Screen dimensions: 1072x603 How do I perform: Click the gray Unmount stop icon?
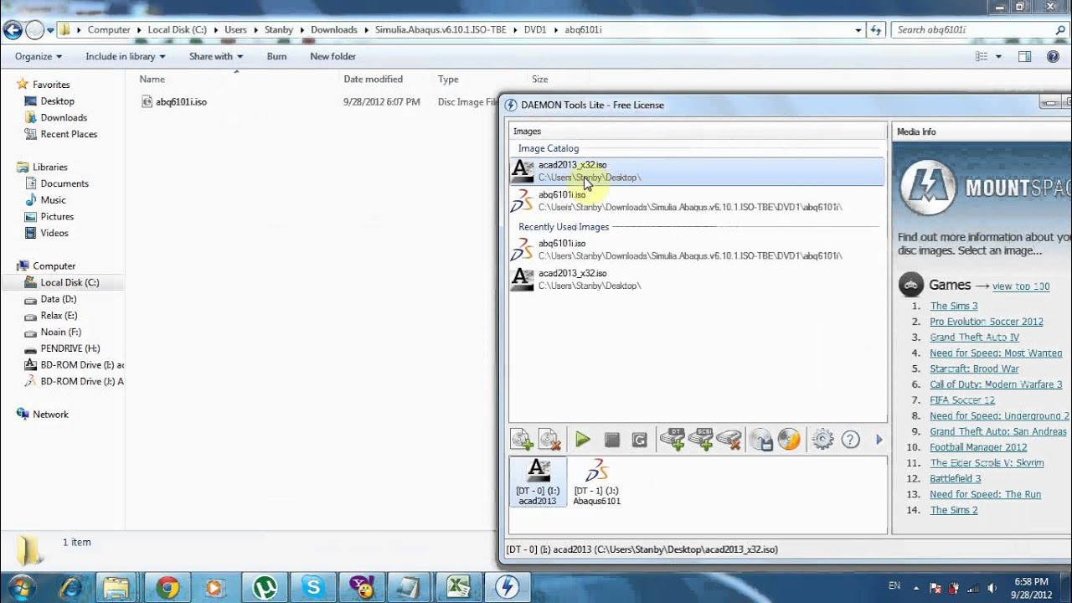[x=611, y=440]
